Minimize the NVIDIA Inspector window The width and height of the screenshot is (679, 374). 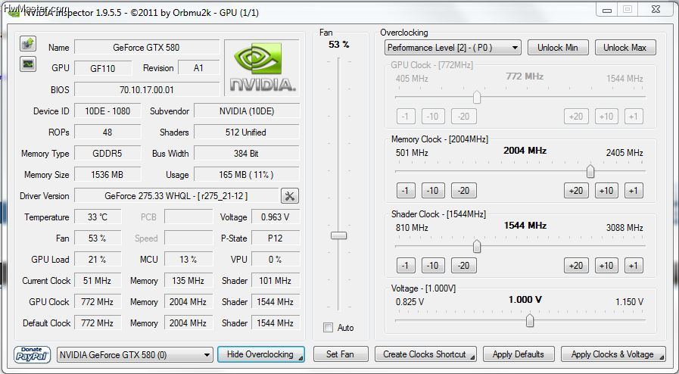click(x=607, y=10)
